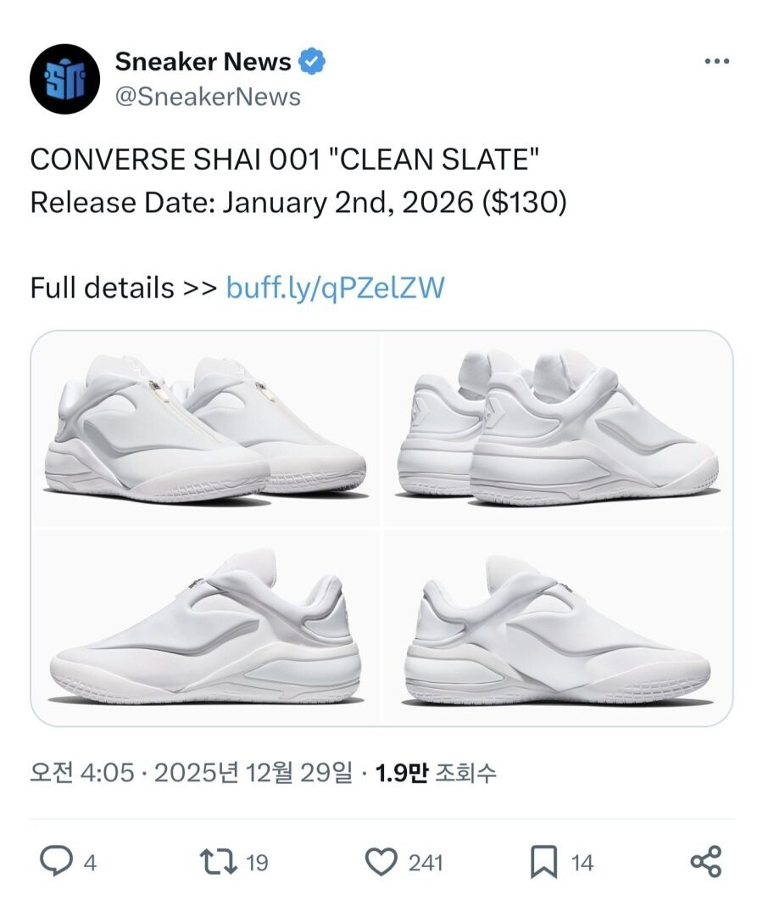Bookmark this tweet using the bookmark icon
The height and width of the screenshot is (901, 763).
(x=543, y=862)
